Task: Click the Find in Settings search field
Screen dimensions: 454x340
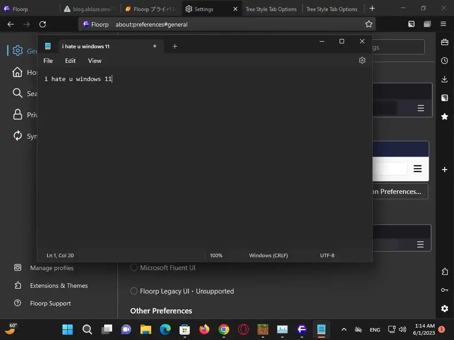Action: click(x=399, y=47)
